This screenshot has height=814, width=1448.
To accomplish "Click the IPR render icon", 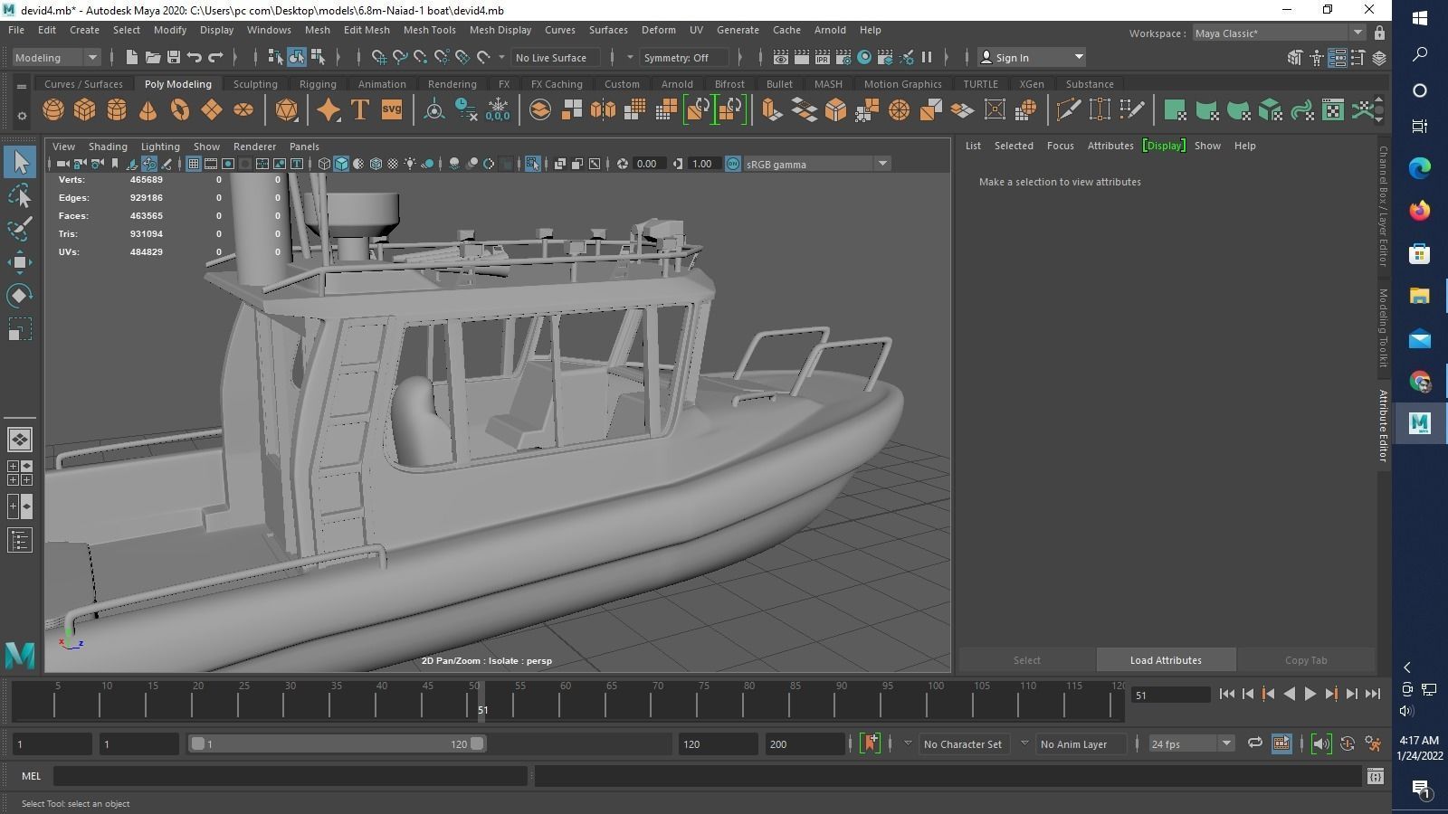I will (822, 57).
